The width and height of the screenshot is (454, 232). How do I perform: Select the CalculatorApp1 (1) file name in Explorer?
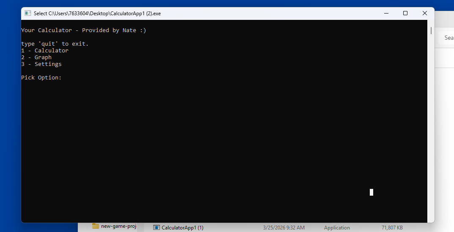pyautogui.click(x=182, y=228)
